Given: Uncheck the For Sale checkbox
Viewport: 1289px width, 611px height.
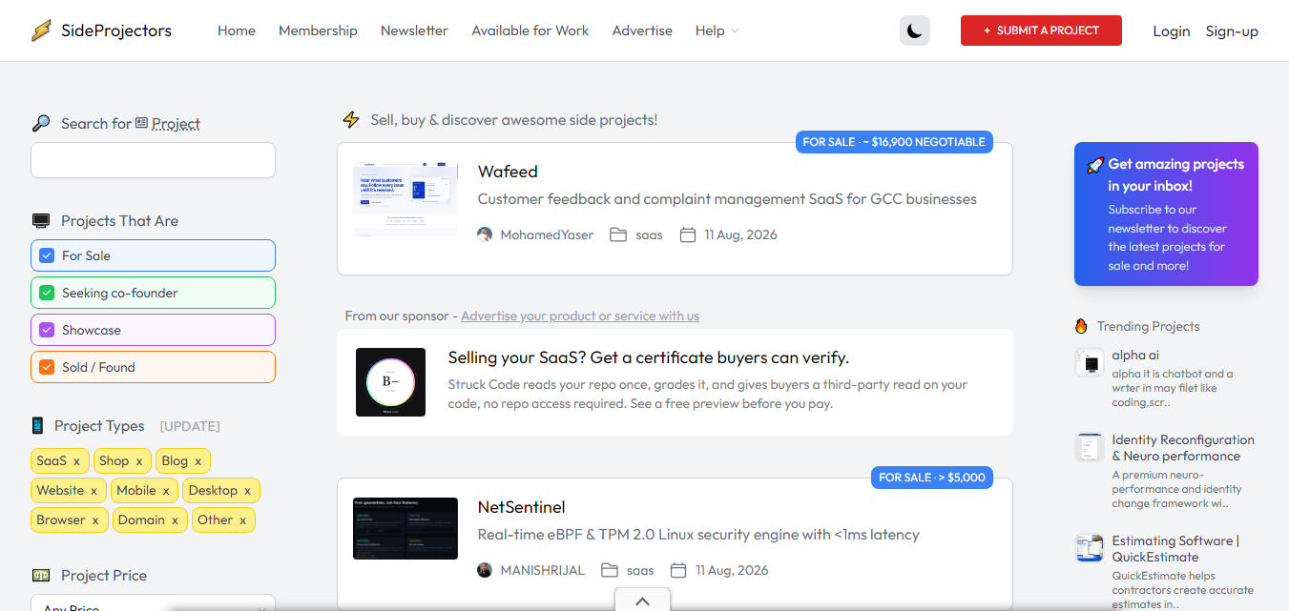Looking at the screenshot, I should [47, 255].
